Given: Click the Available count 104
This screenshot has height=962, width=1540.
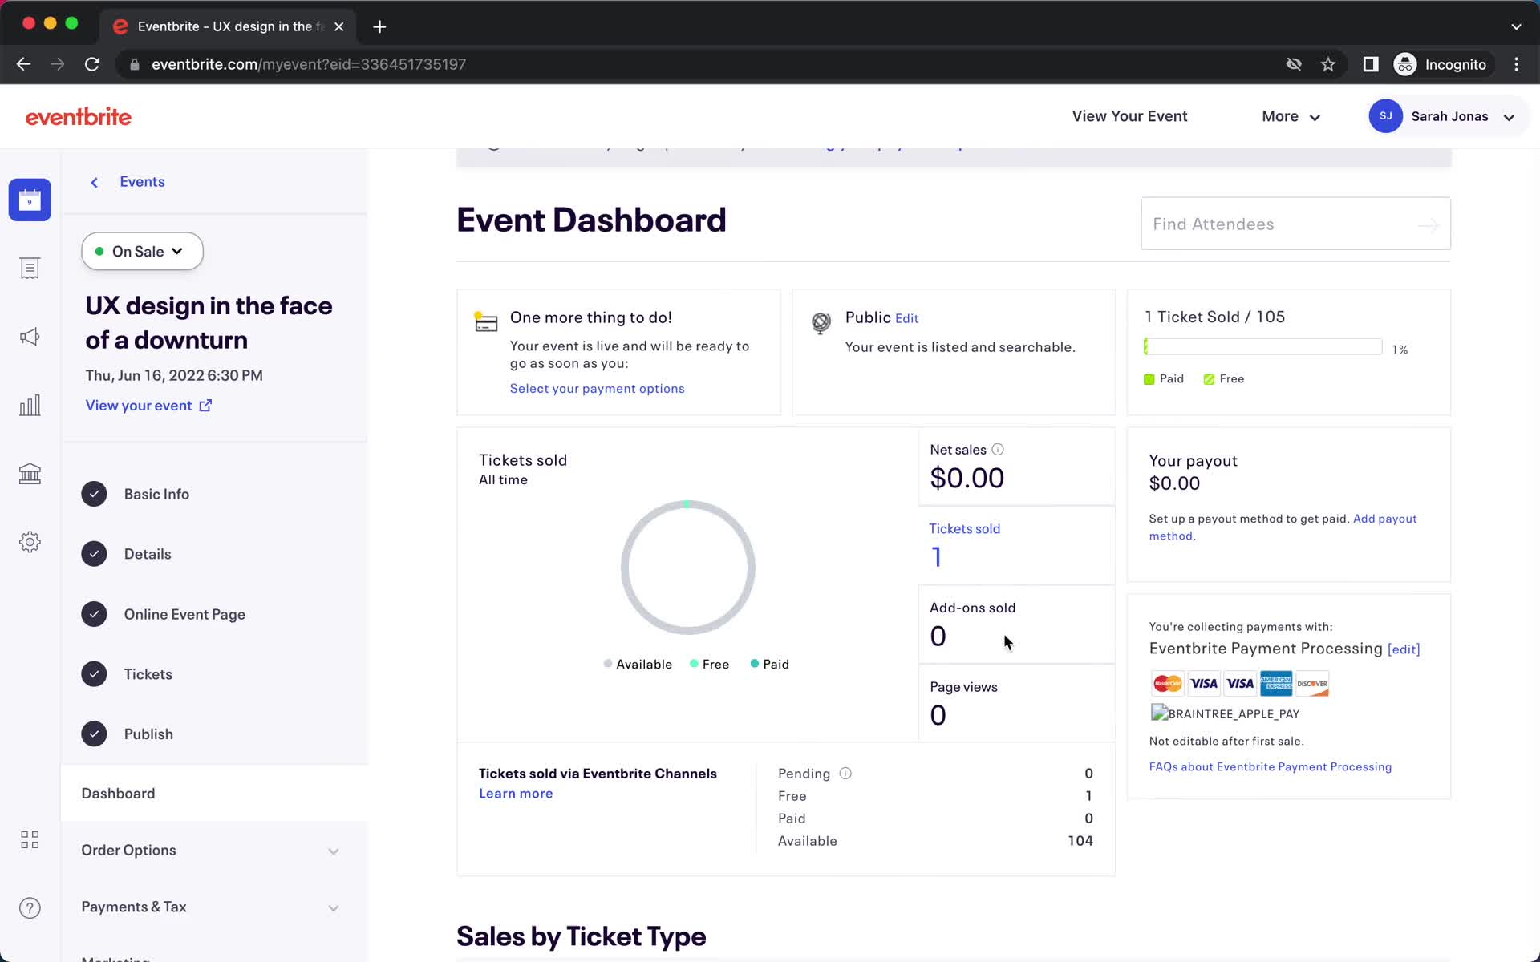Looking at the screenshot, I should click(x=1080, y=841).
